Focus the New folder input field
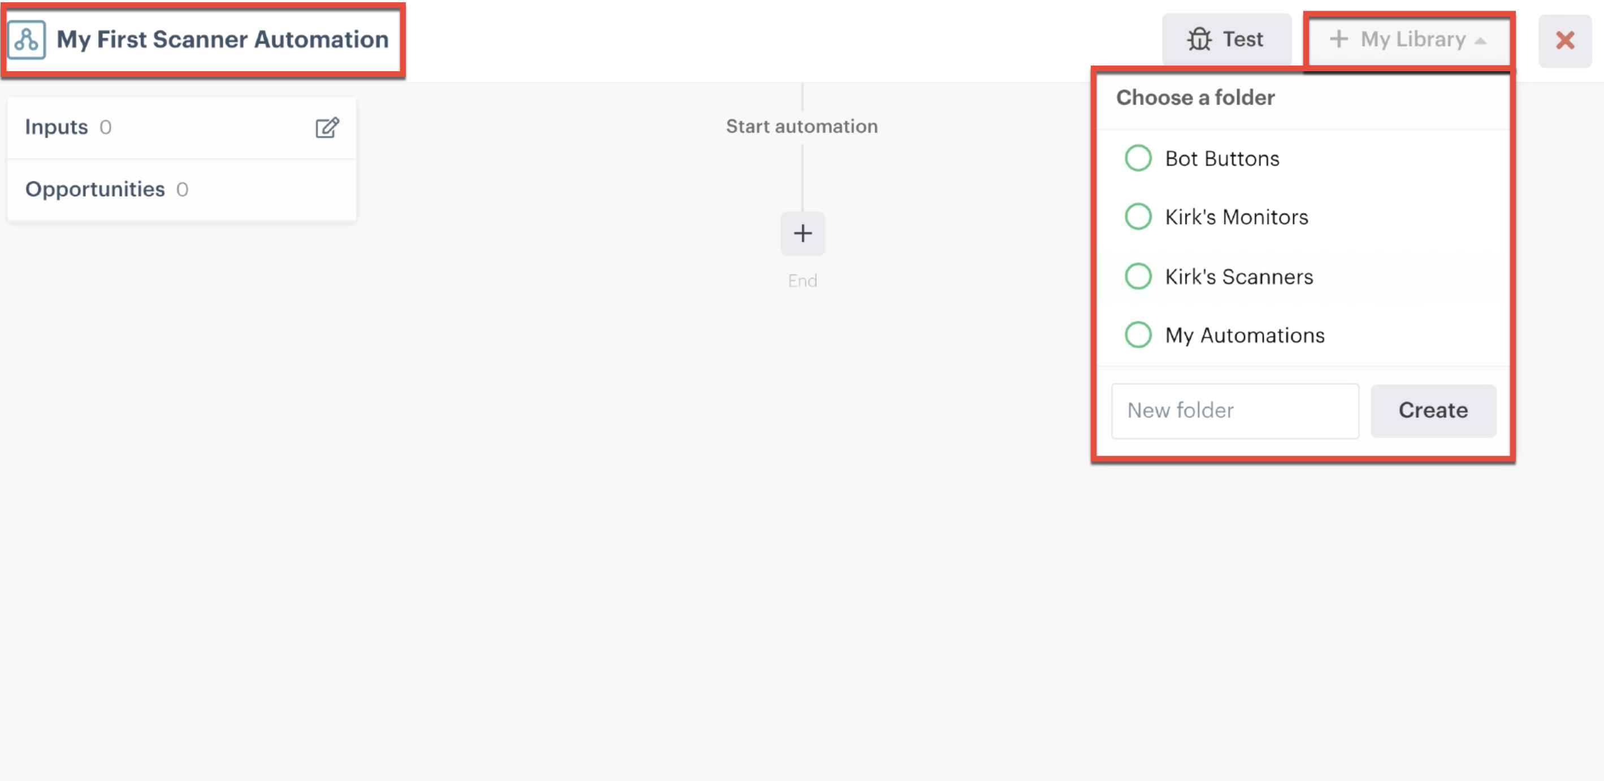Image resolution: width=1604 pixels, height=781 pixels. 1235,410
